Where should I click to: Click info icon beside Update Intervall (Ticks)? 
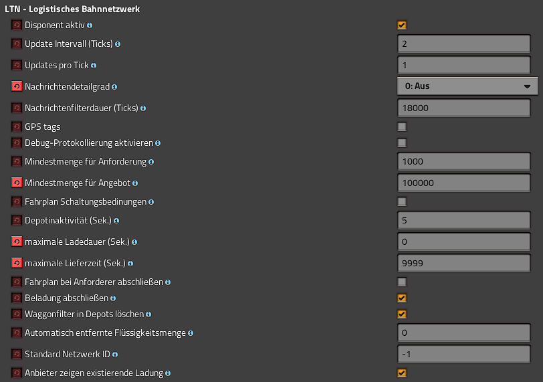[118, 44]
